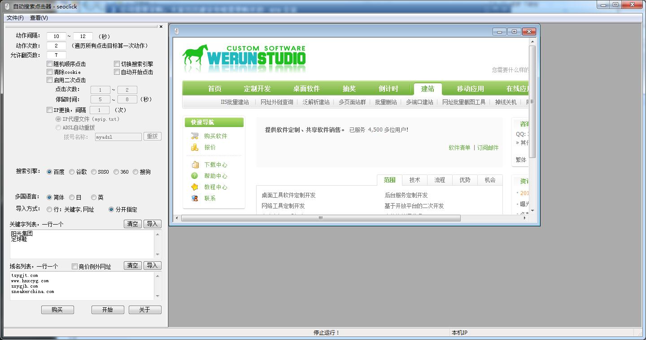646x340 pixels.
Task: Select the 谷歌 search engine radio button
Action: pos(72,171)
